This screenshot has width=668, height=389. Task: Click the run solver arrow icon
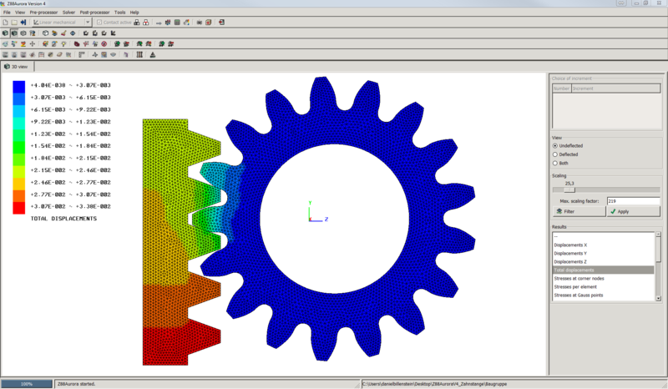pyautogui.click(x=158, y=23)
